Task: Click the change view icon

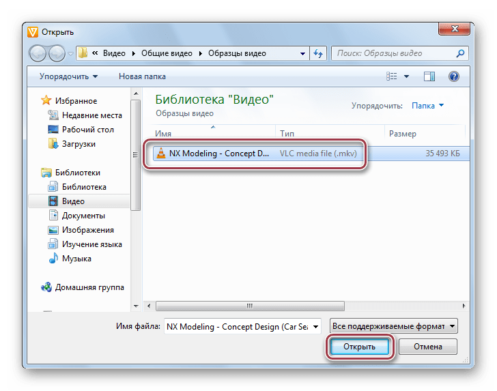Action: coord(391,76)
